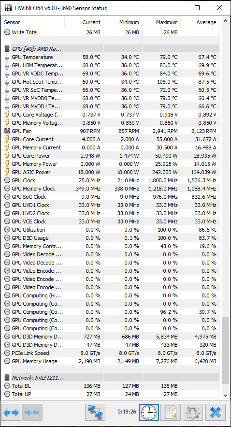The height and width of the screenshot is (427, 231).
Task: Click the GPU Fan icon
Action: (x=7, y=131)
